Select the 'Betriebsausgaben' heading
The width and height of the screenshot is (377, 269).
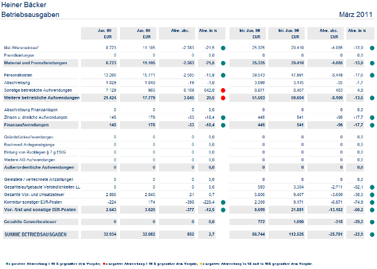click(x=30, y=14)
